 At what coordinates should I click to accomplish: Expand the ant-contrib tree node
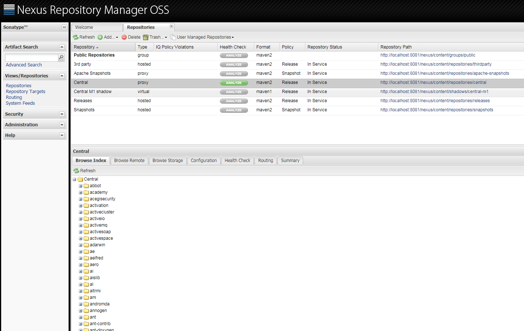pos(81,324)
